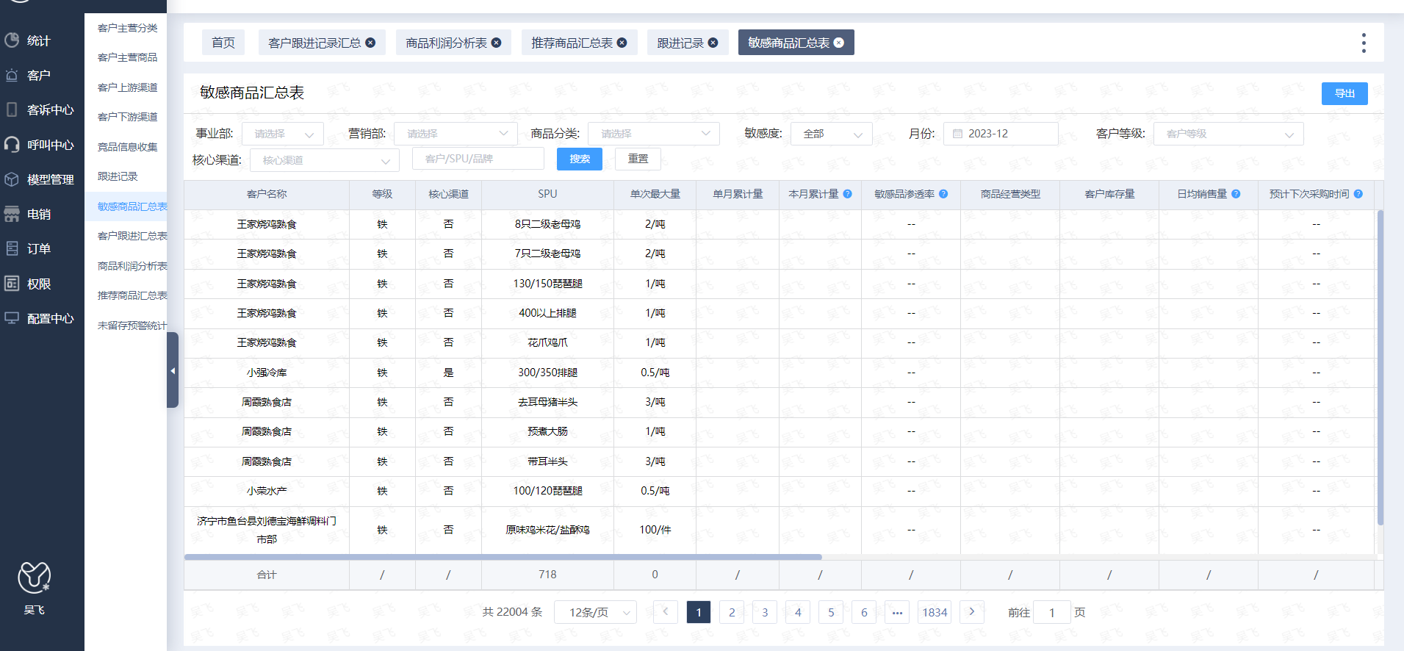This screenshot has width=1404, height=651.
Task: Click the 单次最大量 column header
Action: pyautogui.click(x=655, y=194)
